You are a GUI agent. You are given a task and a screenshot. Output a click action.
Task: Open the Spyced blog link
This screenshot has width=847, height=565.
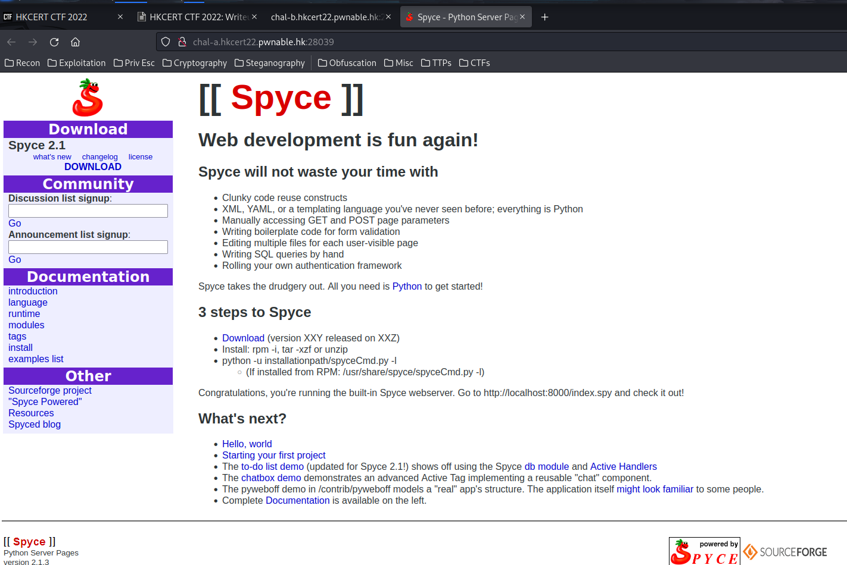(35, 425)
